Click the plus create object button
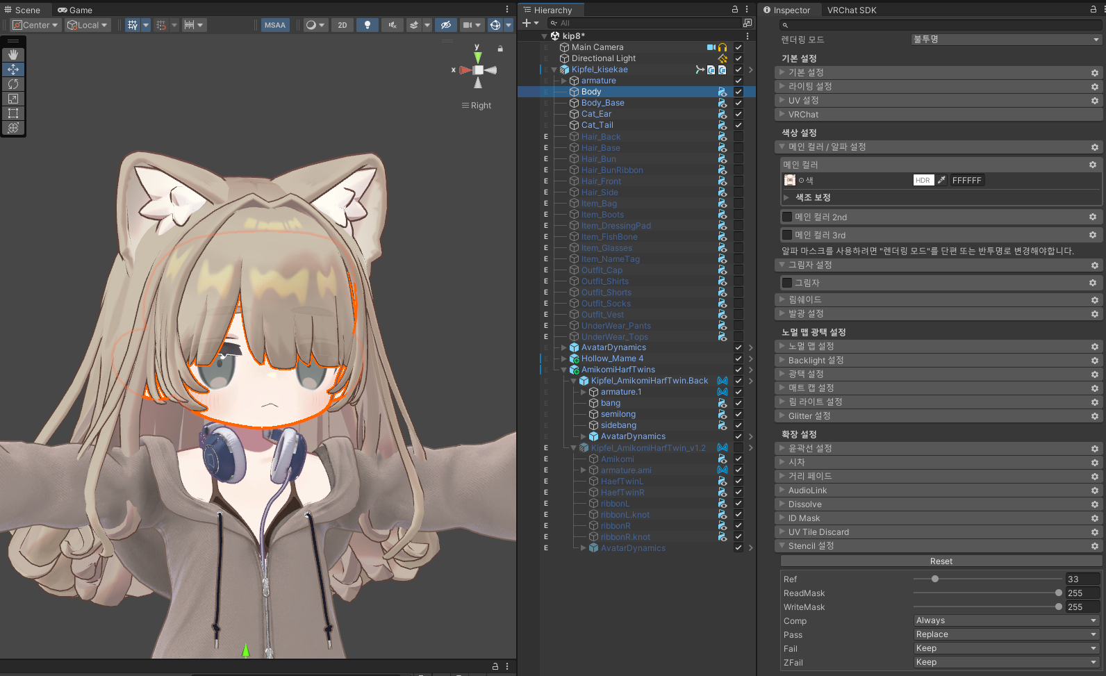1106x676 pixels. [x=526, y=23]
